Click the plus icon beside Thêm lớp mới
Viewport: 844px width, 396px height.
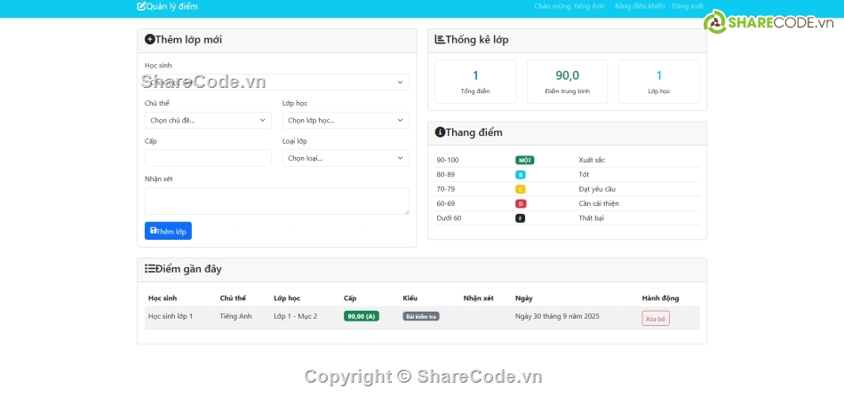149,40
